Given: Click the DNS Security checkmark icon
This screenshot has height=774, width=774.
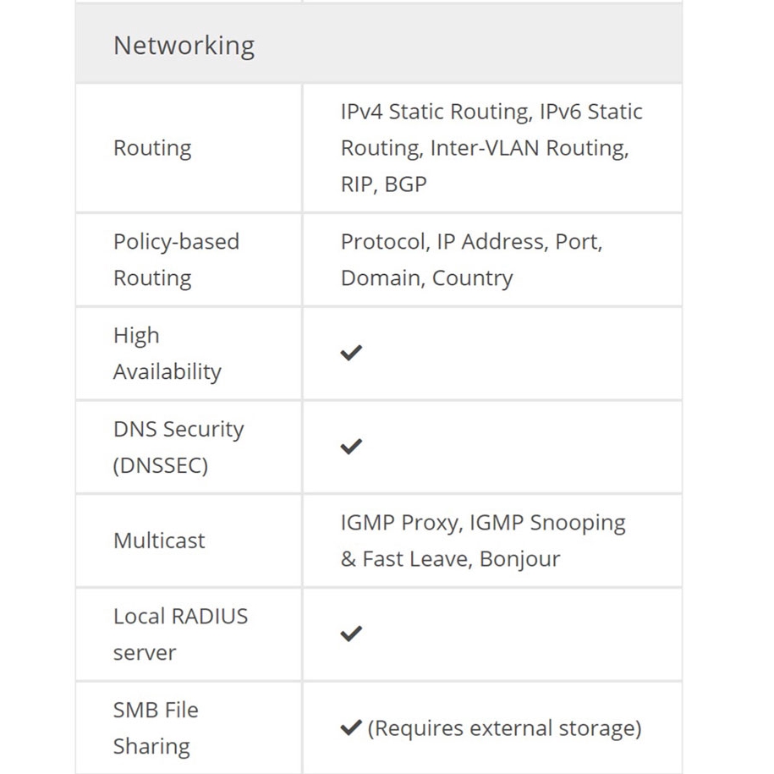Looking at the screenshot, I should 351,447.
